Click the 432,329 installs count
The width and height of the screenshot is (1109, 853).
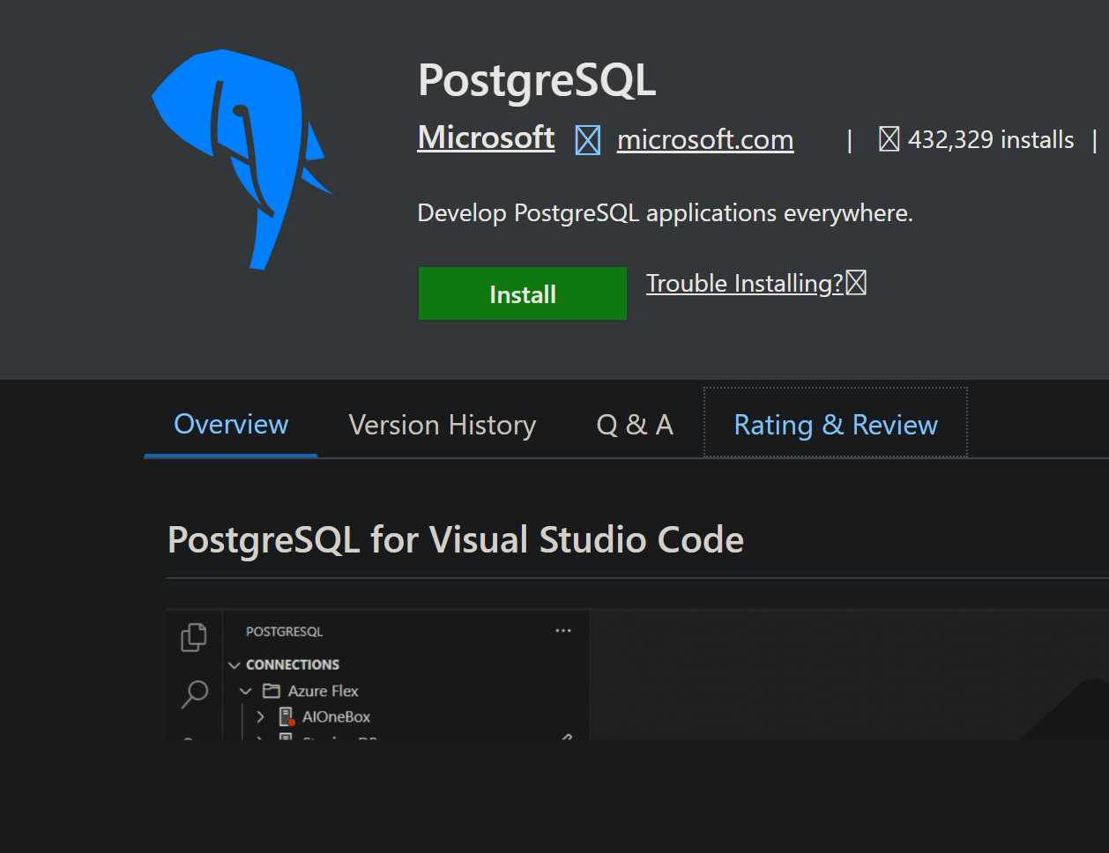coord(991,139)
